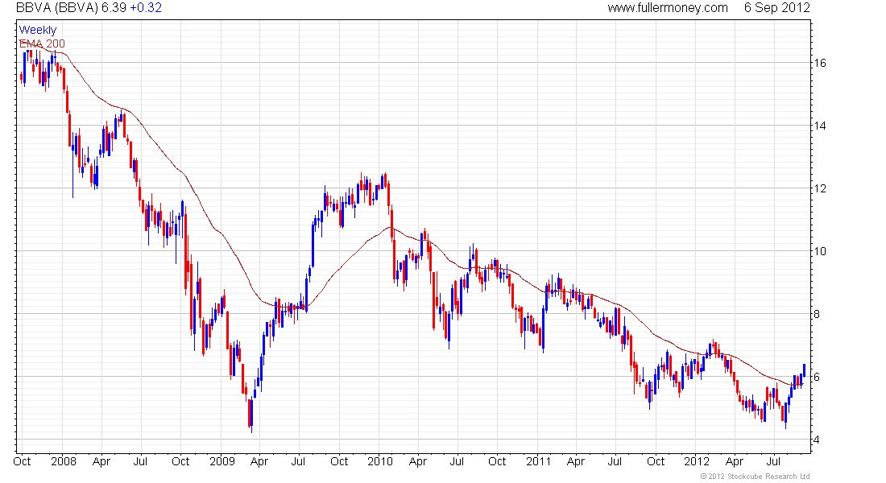Click the EMA 200 legend label
This screenshot has height=483, width=886.
click(43, 43)
